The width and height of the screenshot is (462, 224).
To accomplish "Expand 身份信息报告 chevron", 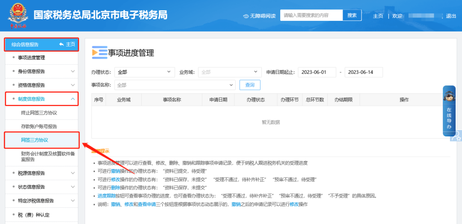I will [x=73, y=71].
